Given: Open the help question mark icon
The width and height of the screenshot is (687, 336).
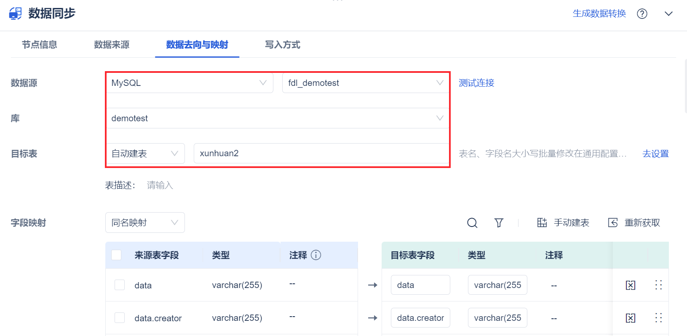Looking at the screenshot, I should [x=642, y=14].
